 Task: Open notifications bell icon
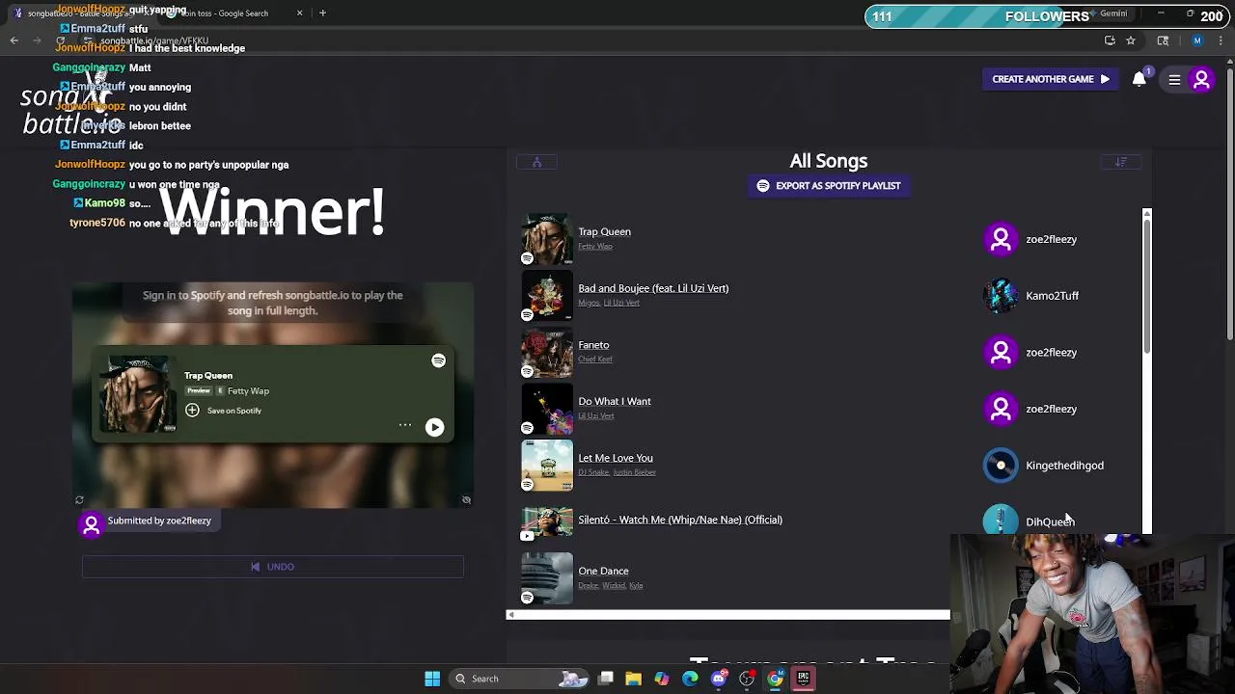[1139, 79]
